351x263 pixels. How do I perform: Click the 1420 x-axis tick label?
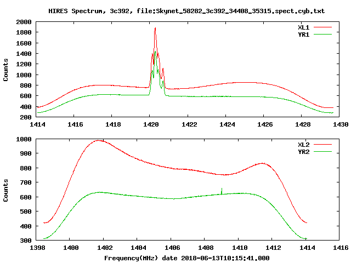click(x=151, y=124)
